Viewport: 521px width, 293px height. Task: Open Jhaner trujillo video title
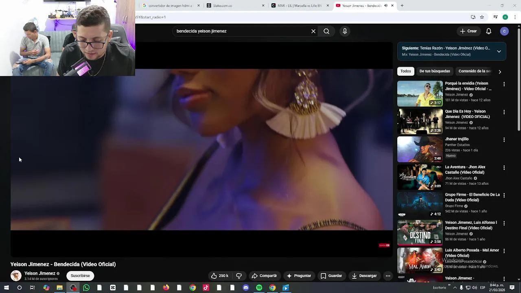457,139
